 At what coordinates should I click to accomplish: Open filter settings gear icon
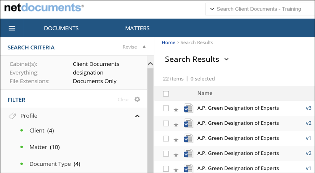(137, 99)
